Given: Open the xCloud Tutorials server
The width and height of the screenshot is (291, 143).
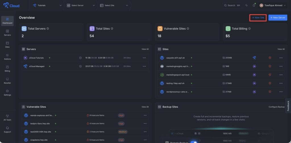Looking at the screenshot, I should click(36, 58).
